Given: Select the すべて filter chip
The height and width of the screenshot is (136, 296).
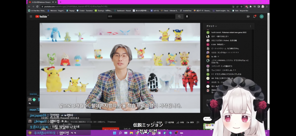Looking at the screenshot, I should pos(207,119).
